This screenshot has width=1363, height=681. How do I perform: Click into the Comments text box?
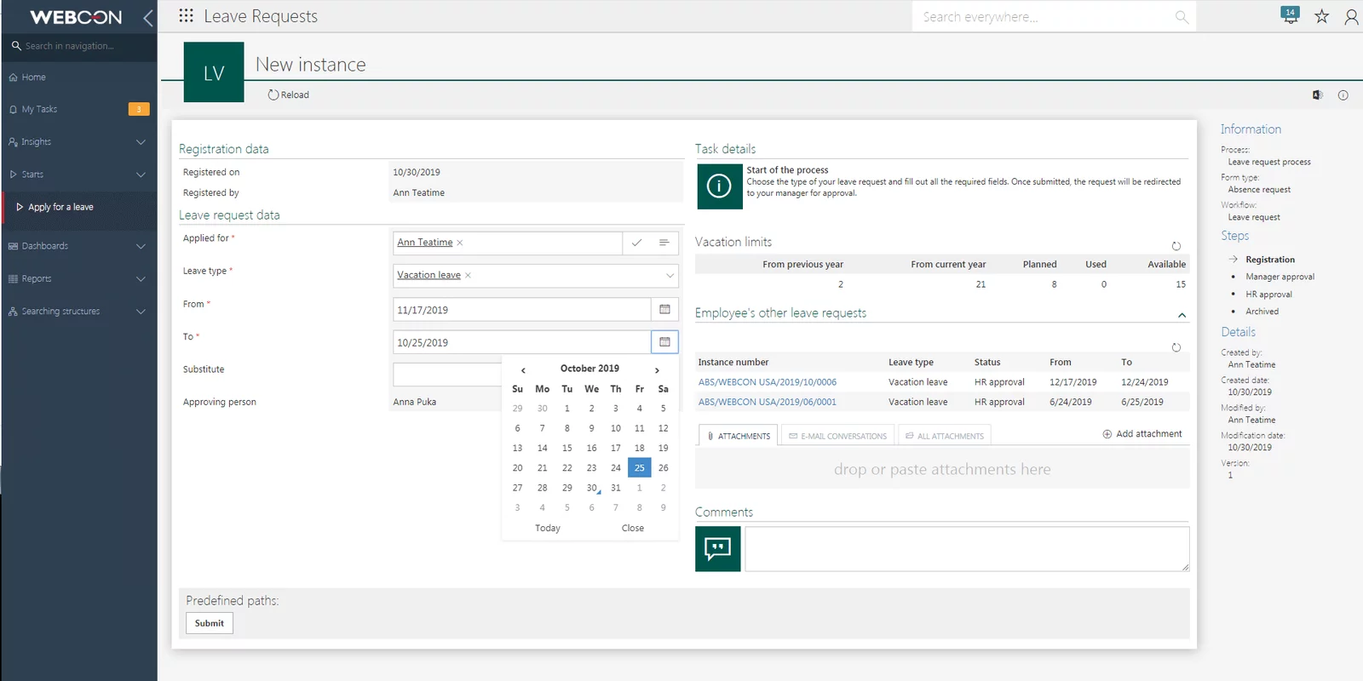pos(967,549)
